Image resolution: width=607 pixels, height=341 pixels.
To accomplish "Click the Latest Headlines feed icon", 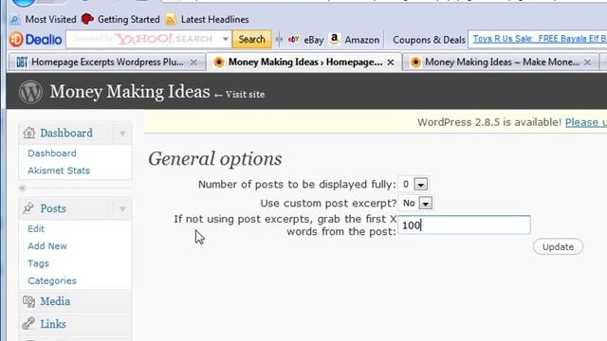I will pyautogui.click(x=171, y=19).
